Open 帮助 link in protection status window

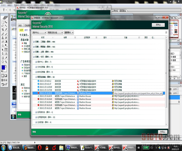[x=20, y=114]
